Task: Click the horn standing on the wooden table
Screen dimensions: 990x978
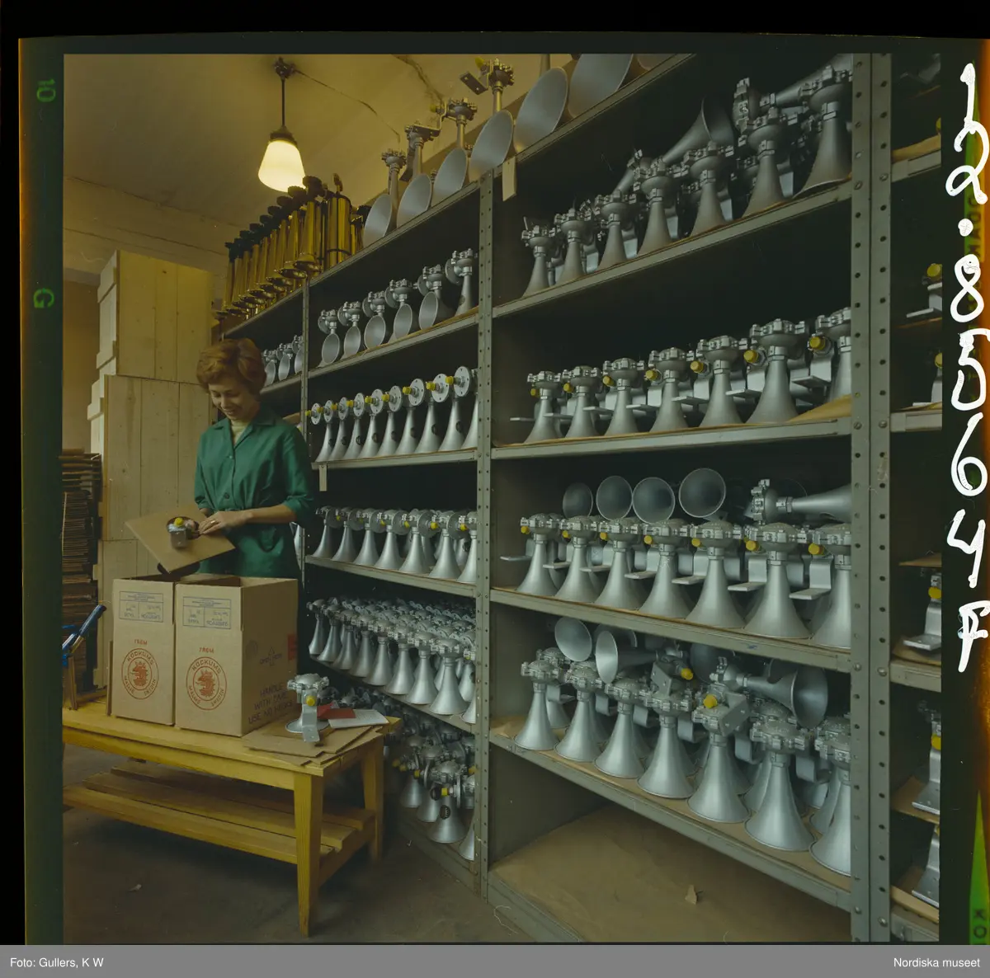Action: [304, 705]
